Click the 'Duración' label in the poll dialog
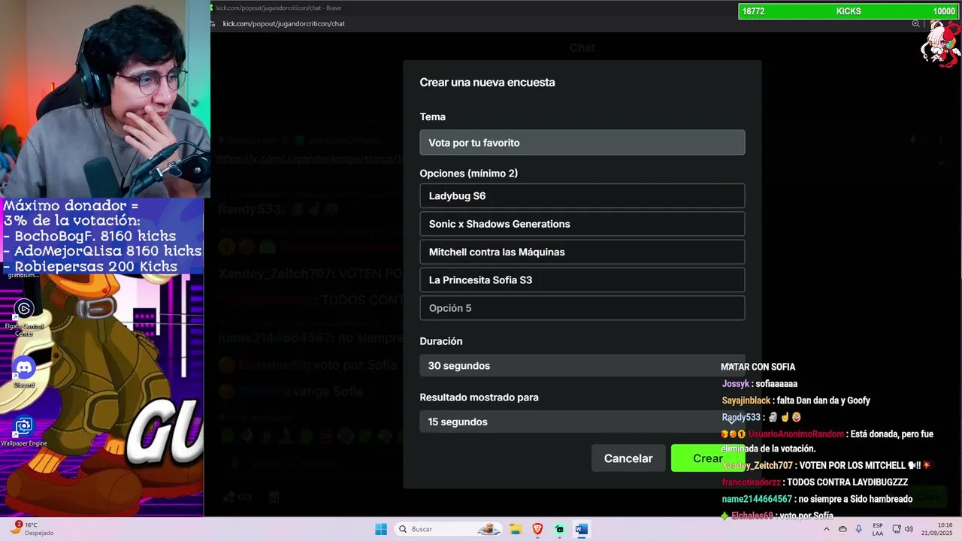962x541 pixels. (x=440, y=341)
